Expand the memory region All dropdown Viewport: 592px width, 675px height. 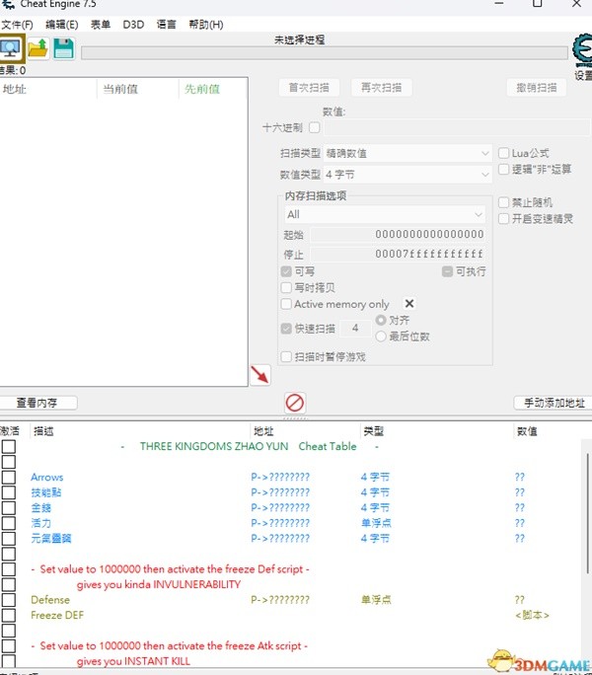(384, 214)
